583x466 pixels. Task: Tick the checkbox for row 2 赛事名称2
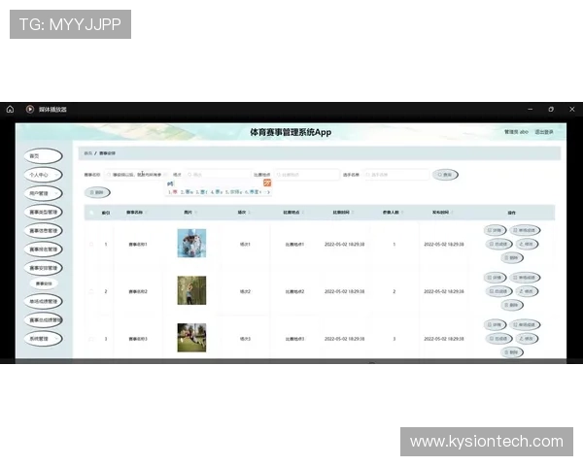coord(91,291)
